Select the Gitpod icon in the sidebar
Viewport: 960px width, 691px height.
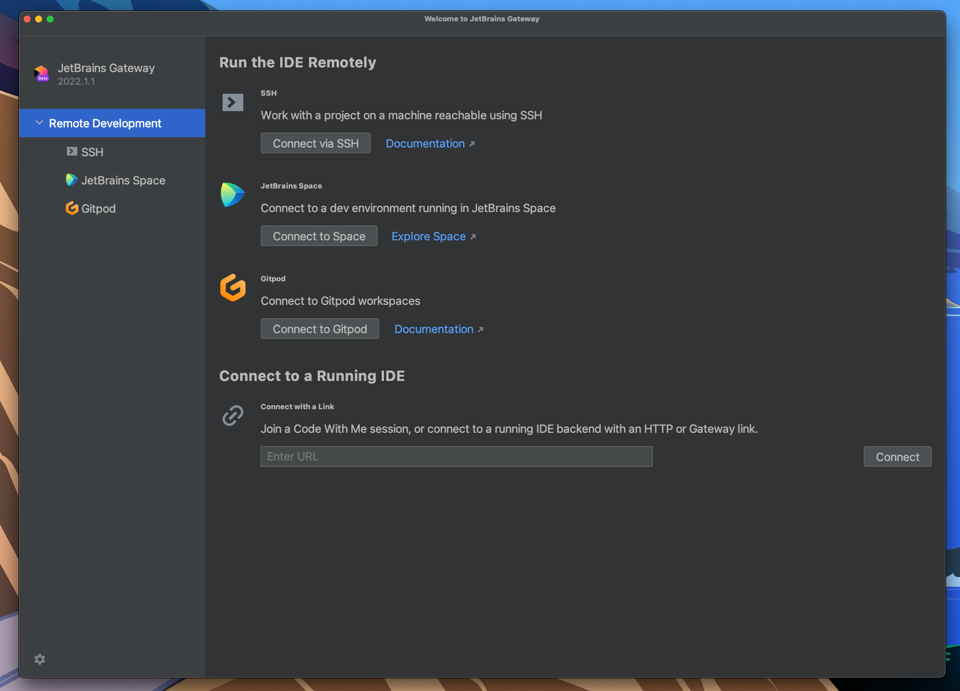[71, 208]
